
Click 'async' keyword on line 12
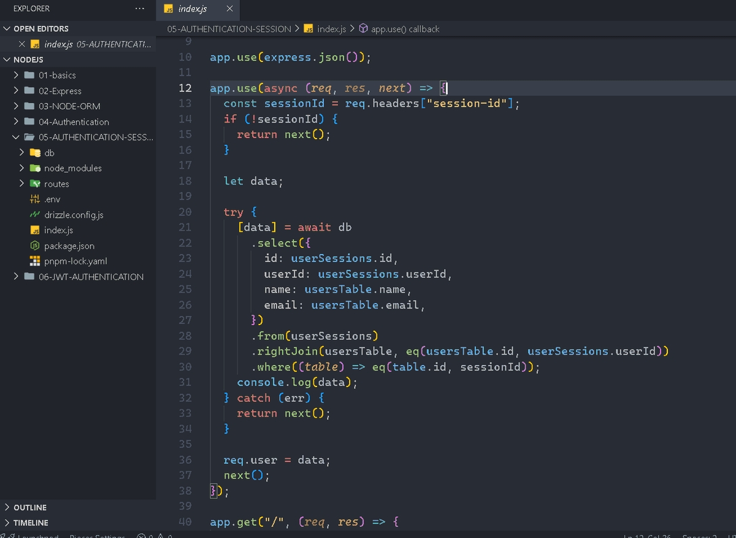[x=281, y=88]
